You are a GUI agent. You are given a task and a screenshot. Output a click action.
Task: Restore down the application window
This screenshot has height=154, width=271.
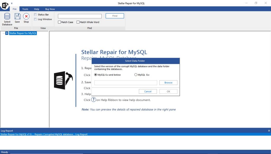(x=256, y=3)
